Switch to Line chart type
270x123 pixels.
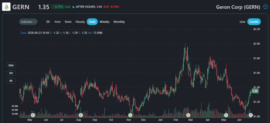(242, 22)
